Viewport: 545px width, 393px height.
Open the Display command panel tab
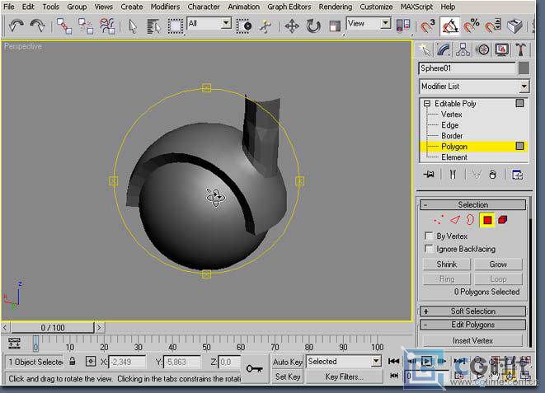pos(501,49)
